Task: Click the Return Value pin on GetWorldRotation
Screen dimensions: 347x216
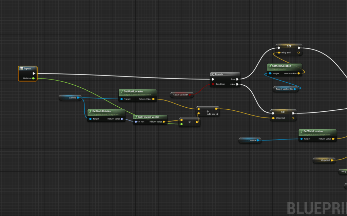Action: pos(121,119)
